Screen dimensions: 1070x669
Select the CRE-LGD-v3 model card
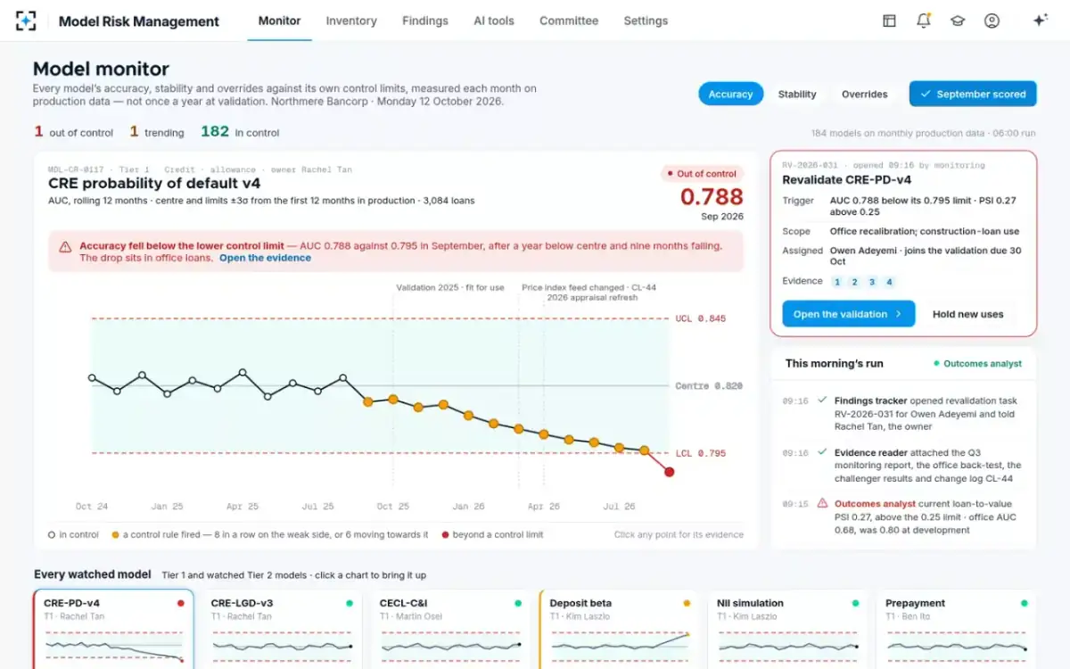282,629
